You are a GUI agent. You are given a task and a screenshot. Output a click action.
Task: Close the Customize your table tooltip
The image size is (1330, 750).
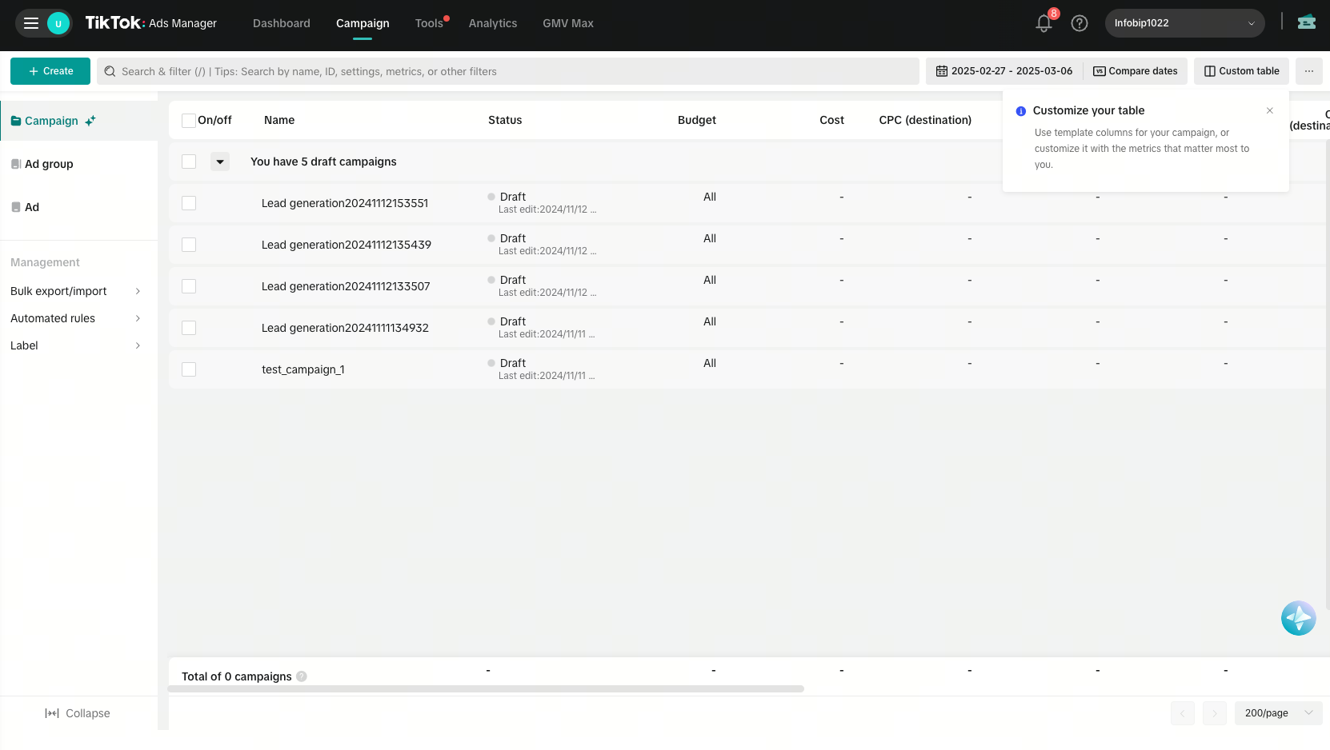[x=1270, y=111]
